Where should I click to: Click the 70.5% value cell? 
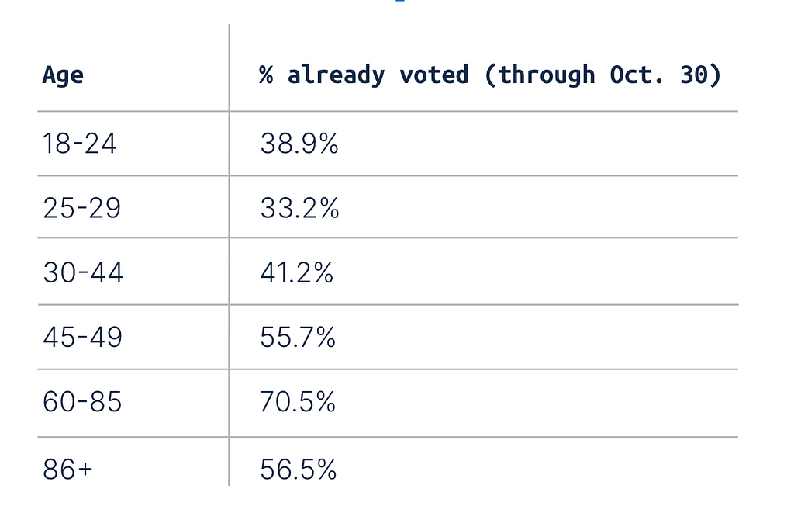point(297,401)
